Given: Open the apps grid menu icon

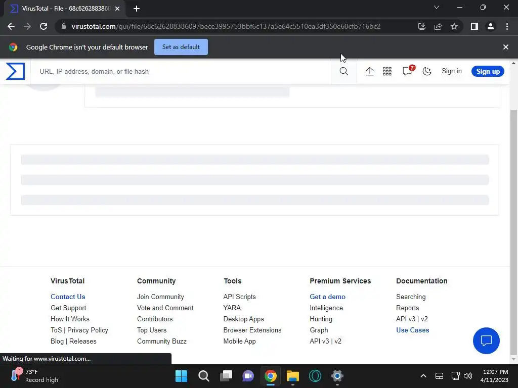Looking at the screenshot, I should click(387, 71).
